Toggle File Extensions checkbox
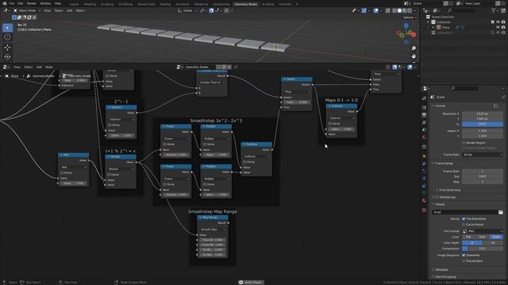Screen dimensions: 508x285 pyautogui.click(x=464, y=218)
